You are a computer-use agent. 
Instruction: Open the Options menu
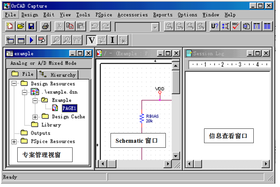[187, 15]
